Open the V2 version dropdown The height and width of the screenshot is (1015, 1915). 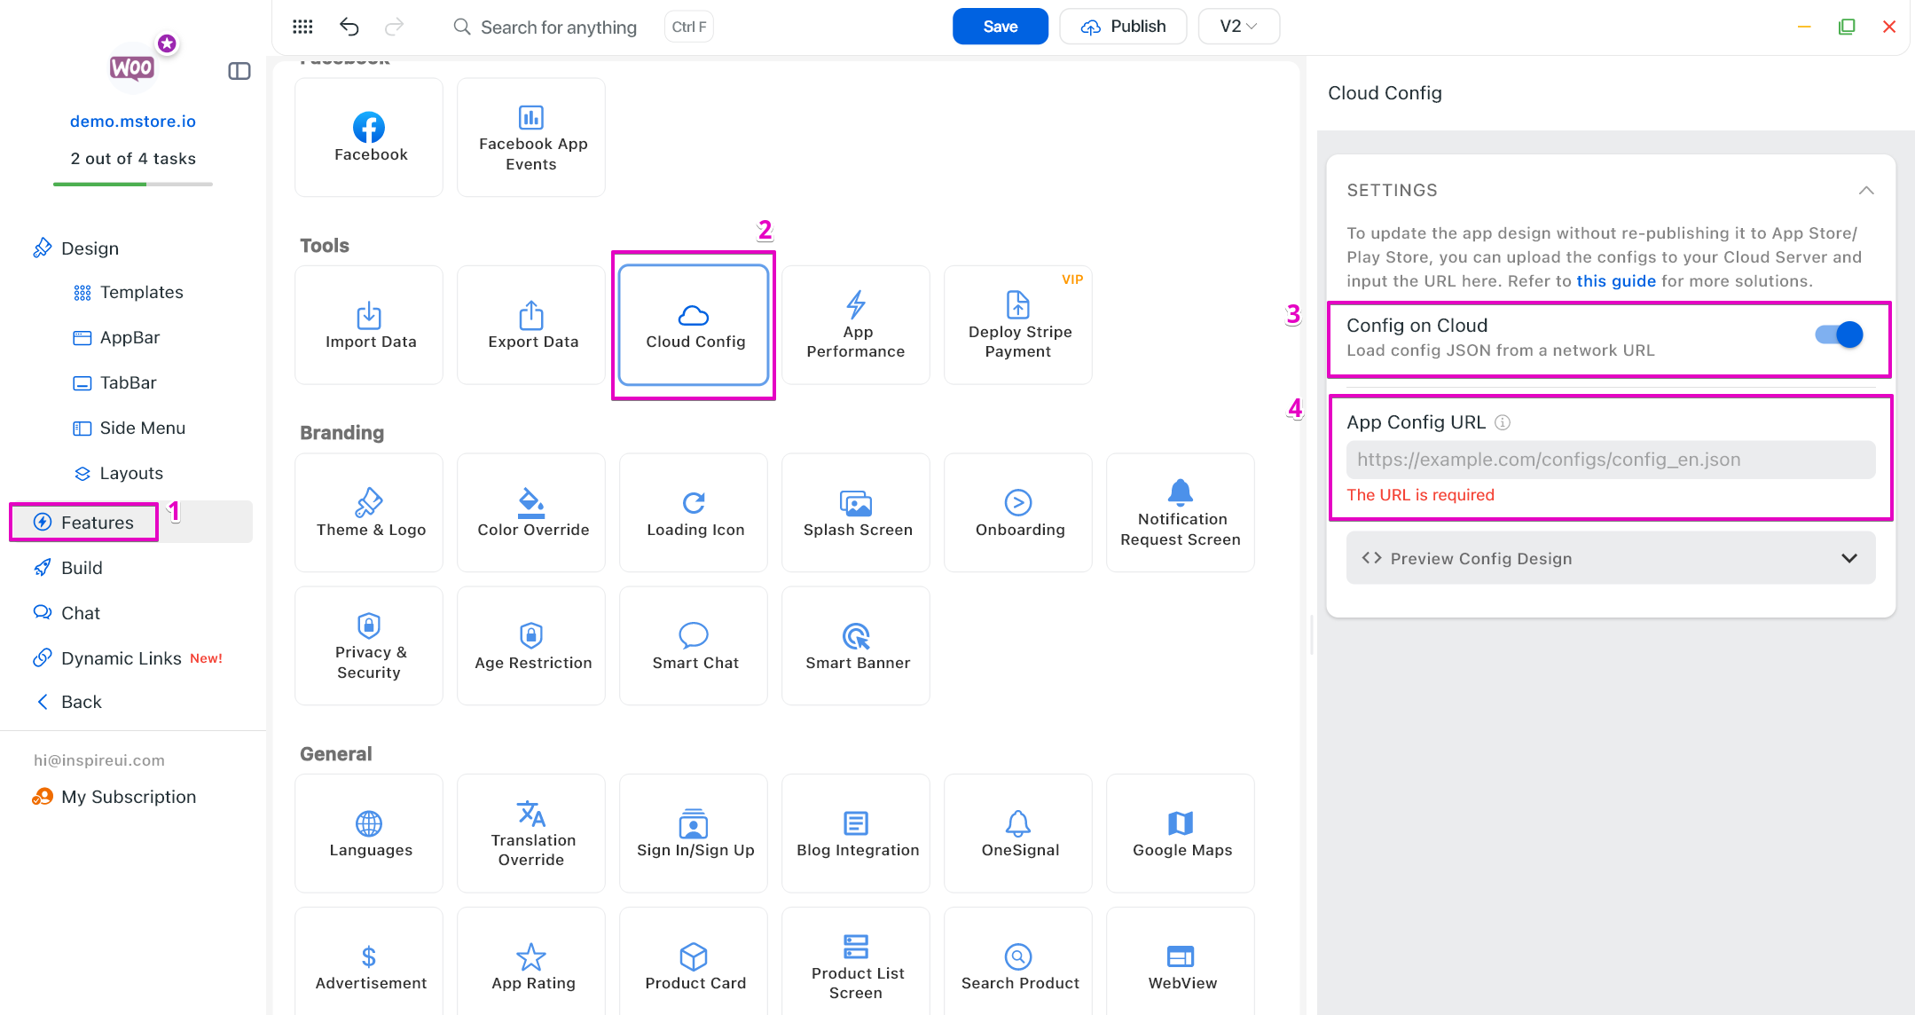coord(1238,27)
